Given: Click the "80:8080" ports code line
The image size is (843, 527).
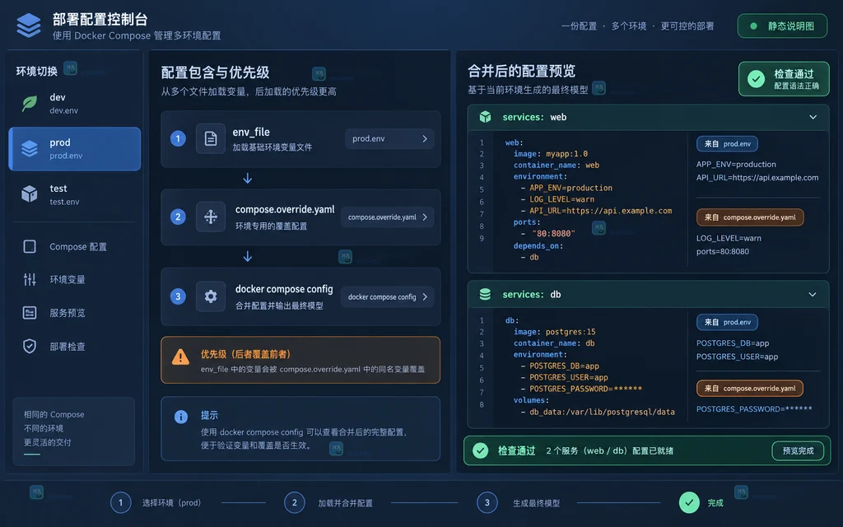Looking at the screenshot, I should [x=548, y=233].
